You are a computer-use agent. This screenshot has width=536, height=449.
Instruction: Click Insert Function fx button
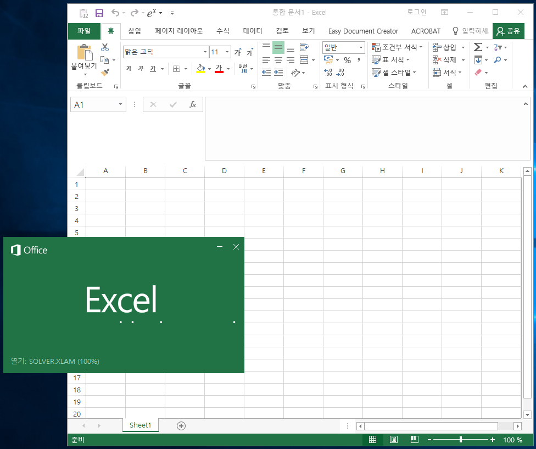pyautogui.click(x=192, y=104)
